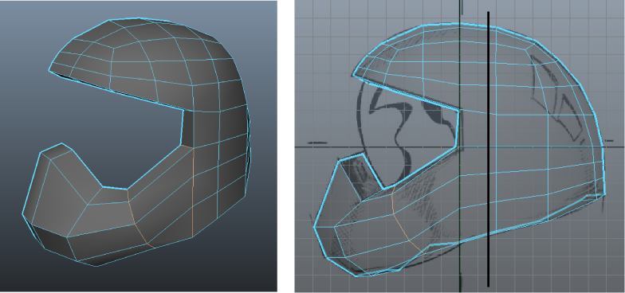Select the brim tip vertex in side view

coord(353,75)
